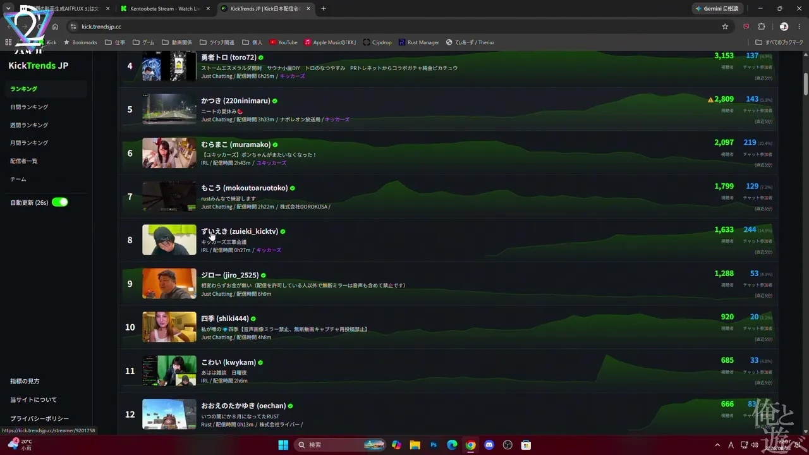This screenshot has height=455, width=809.
Task: Open streamer むらまこ (muramako) page
Action: point(236,145)
